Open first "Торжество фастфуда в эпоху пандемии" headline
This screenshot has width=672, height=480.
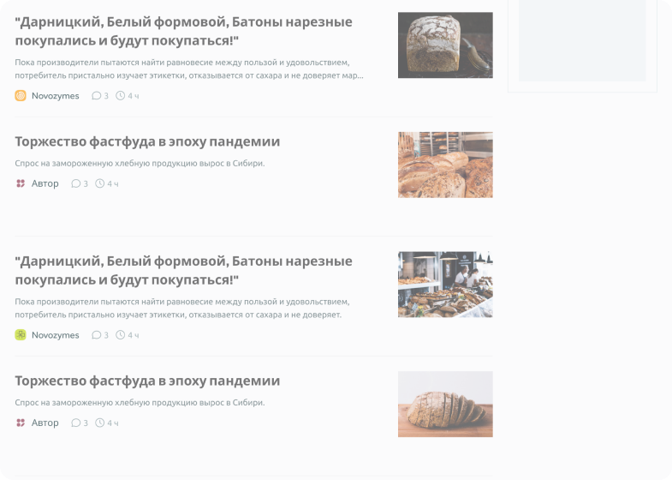click(x=147, y=141)
